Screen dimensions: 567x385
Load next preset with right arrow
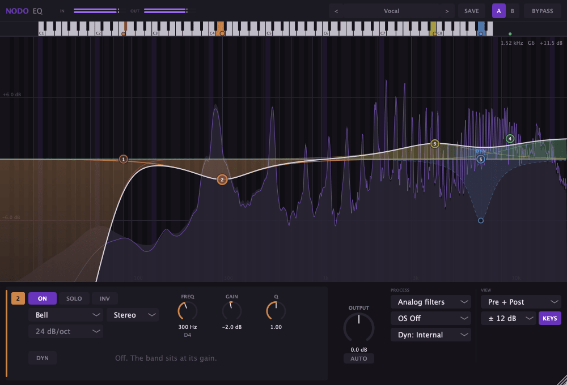click(447, 11)
